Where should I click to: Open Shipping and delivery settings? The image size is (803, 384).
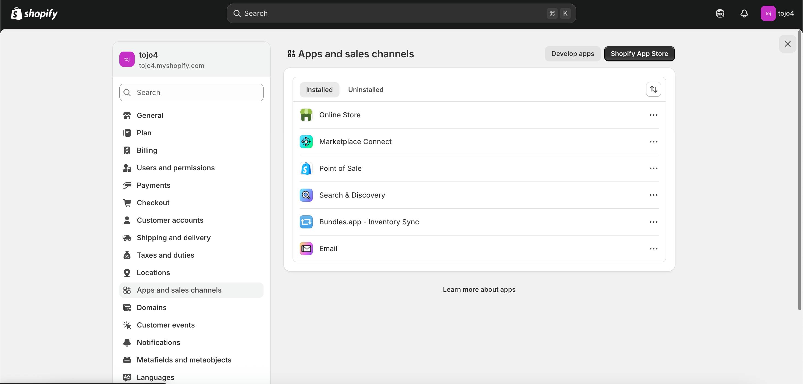(x=174, y=238)
